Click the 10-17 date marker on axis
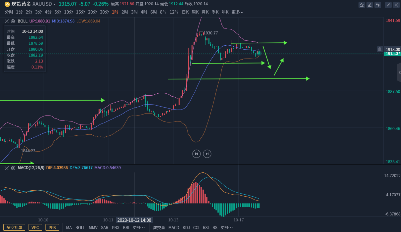401x232 pixels. click(x=239, y=220)
